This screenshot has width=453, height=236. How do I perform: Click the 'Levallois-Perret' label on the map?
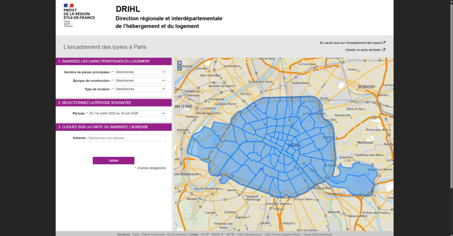pos(226,104)
